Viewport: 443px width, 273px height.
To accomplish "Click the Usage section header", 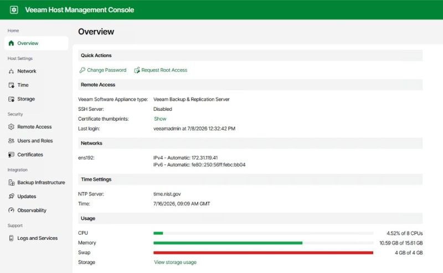I will coord(250,219).
